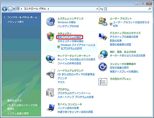Click ユーザー アカウントの追加または削除 link
Screen dimensions: 154x118
tap(131, 24)
